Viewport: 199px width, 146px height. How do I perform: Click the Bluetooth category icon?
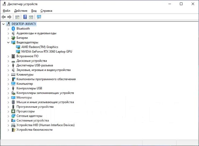pyautogui.click(x=13, y=29)
